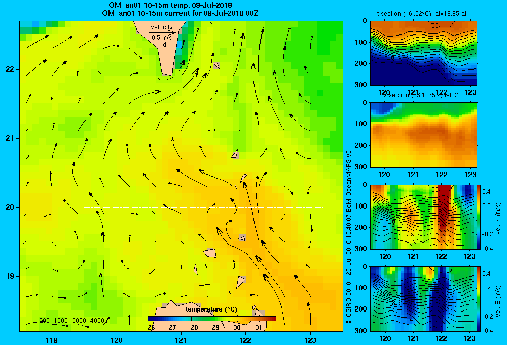Click the title 'OM_an01 10-15m temp. 09-Jul-2018'
Screen dimensions: 507x345
coord(170,5)
